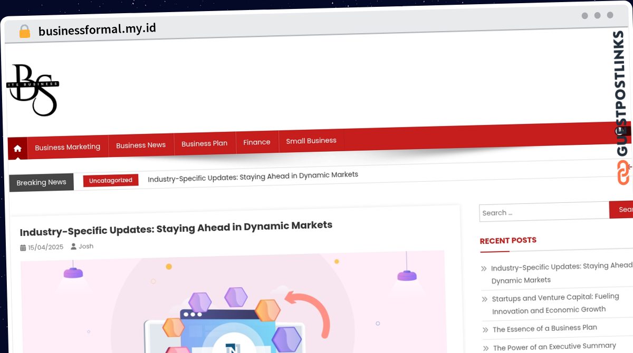
Task: Open the featured article illustration image
Action: click(x=233, y=302)
